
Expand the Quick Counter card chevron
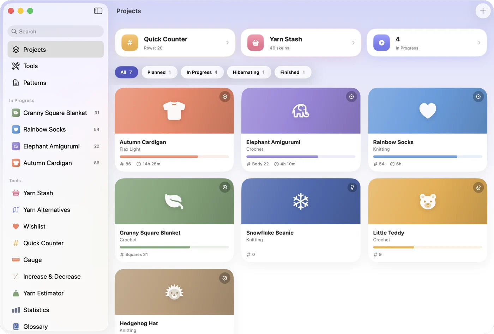click(227, 43)
